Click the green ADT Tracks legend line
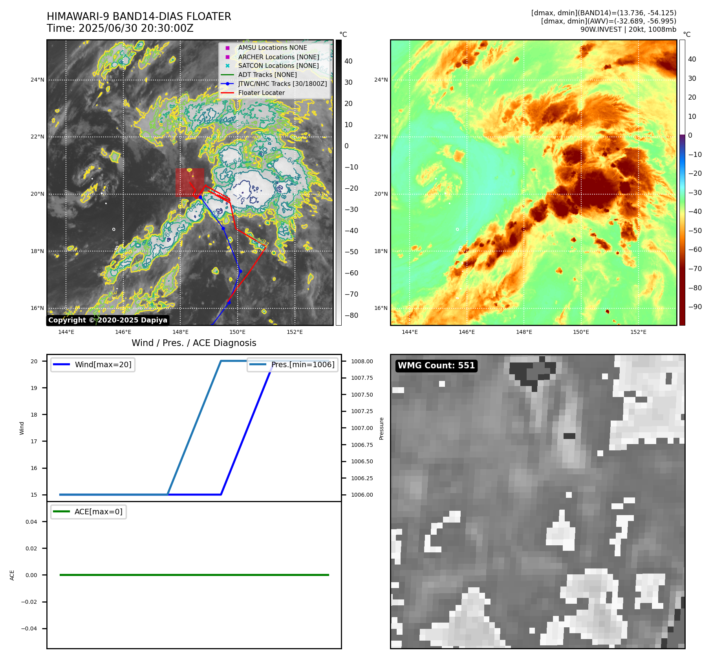Screen dimensions: 712x663 227,75
